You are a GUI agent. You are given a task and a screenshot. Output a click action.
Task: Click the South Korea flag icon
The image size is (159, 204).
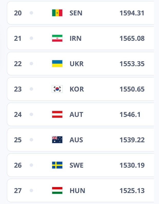(x=57, y=89)
